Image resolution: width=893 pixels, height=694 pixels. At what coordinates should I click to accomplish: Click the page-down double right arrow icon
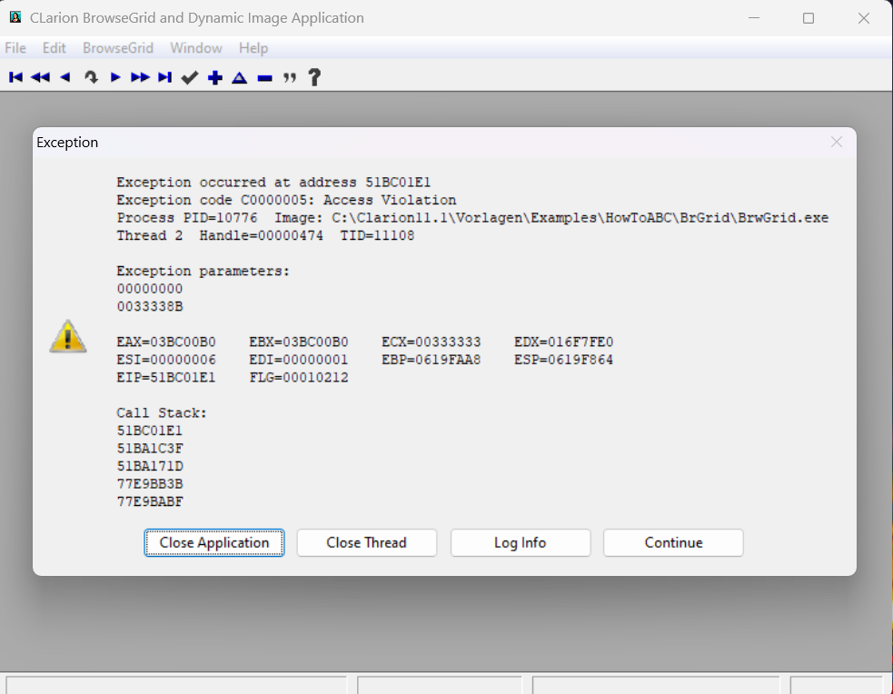pyautogui.click(x=140, y=78)
